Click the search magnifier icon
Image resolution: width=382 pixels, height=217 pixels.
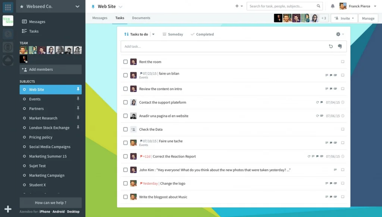[319, 6]
